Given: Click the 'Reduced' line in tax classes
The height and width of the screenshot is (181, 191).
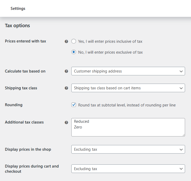Looking at the screenshot, I should tap(81, 121).
